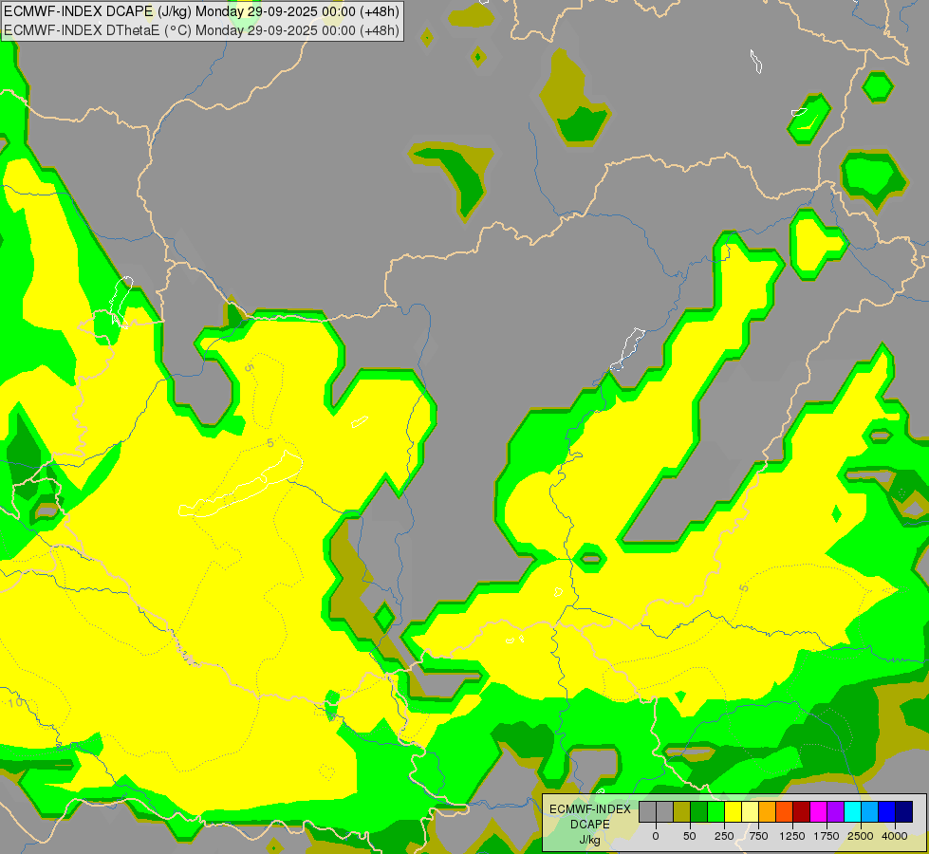
Task: Click the legend value 750
Action: [758, 836]
